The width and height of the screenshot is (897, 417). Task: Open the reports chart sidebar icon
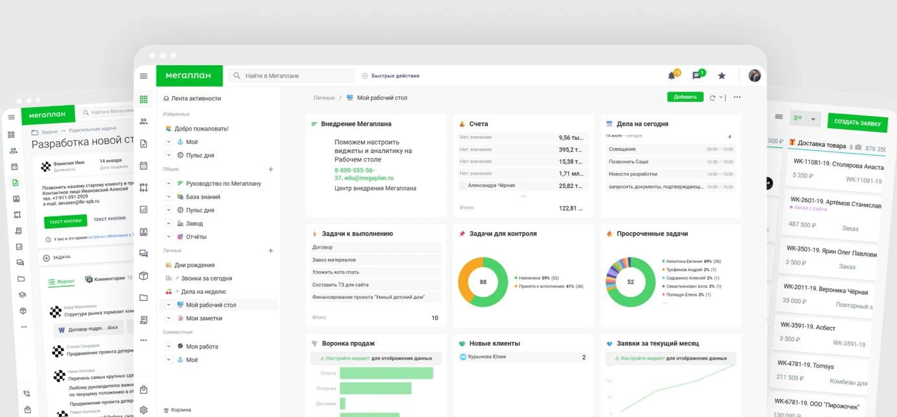[144, 209]
